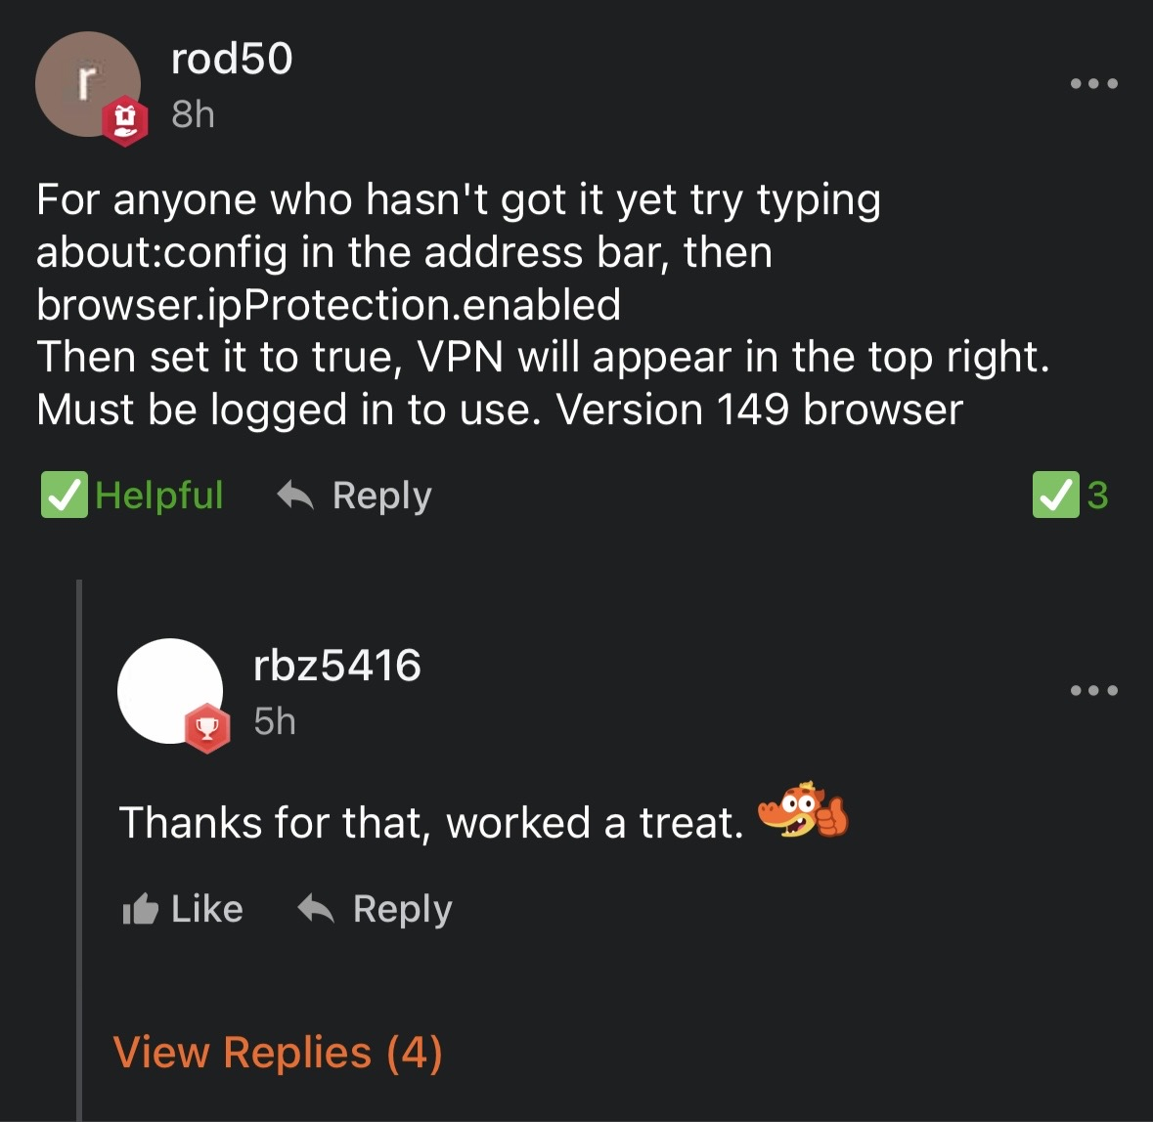Like rbz5416's reply text label
The height and width of the screenshot is (1122, 1153).
click(x=206, y=909)
